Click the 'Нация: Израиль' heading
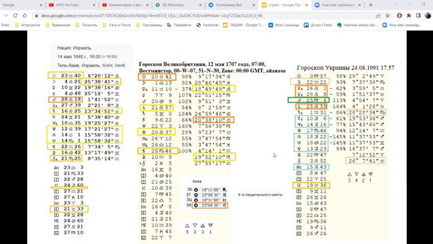 tap(74, 48)
